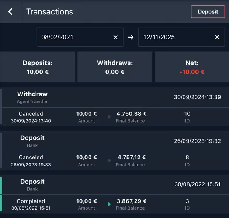Go back using the left chevron

pyautogui.click(x=10, y=11)
